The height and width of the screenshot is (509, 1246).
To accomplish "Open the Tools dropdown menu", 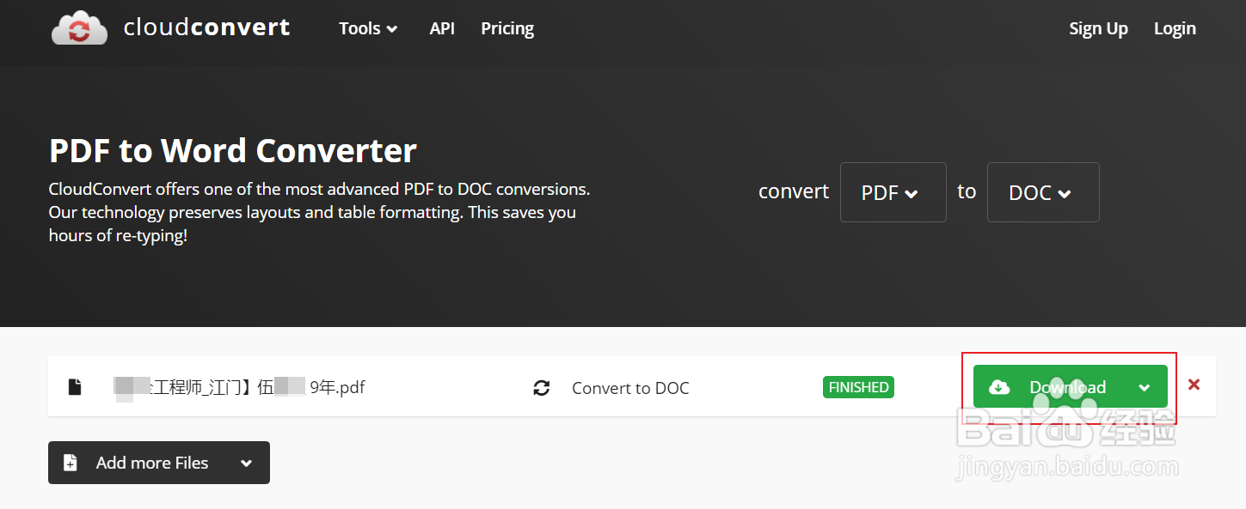I will pyautogui.click(x=368, y=28).
